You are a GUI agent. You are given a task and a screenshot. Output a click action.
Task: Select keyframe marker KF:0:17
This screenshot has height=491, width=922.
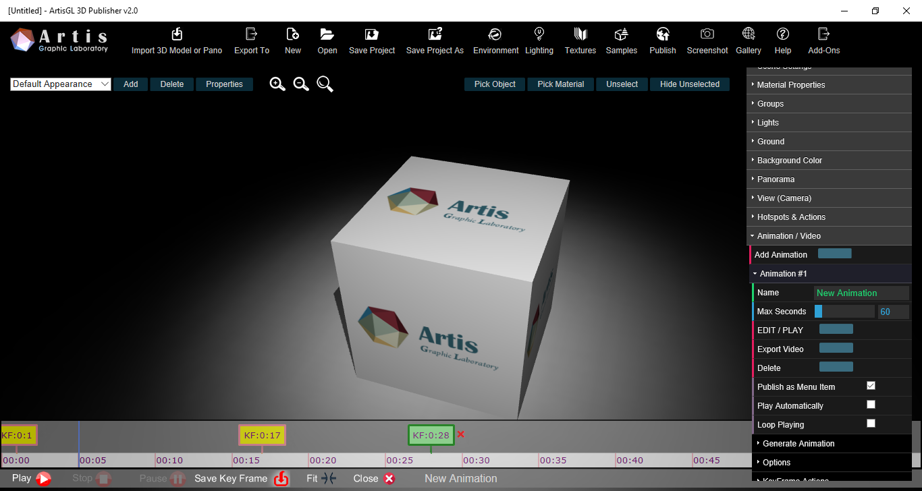point(263,435)
